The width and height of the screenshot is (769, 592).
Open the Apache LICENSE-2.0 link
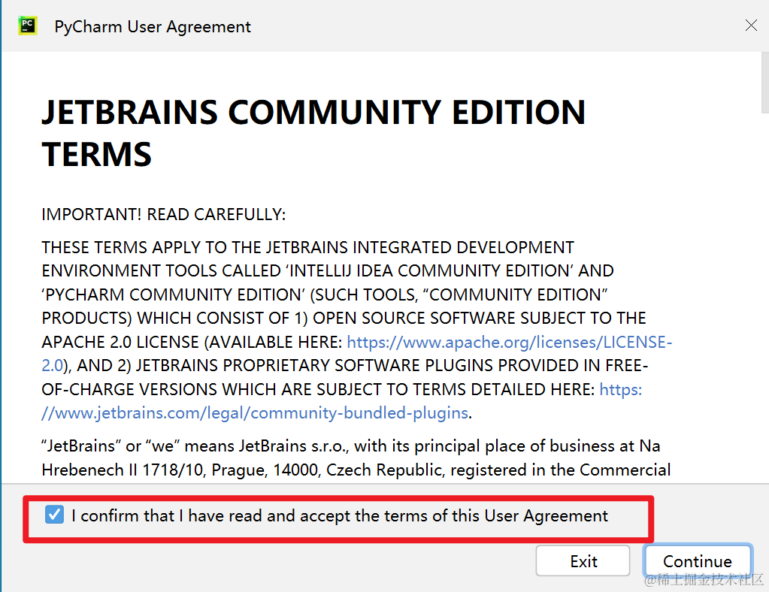pyautogui.click(x=509, y=342)
